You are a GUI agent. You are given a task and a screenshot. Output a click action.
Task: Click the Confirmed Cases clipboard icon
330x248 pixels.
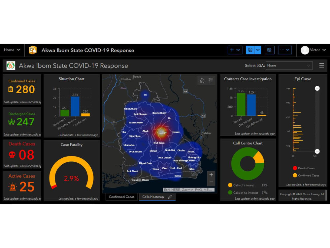coord(11,89)
